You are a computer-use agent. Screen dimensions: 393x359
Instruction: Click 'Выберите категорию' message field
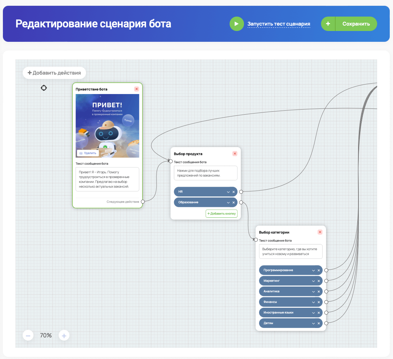tap(291, 252)
